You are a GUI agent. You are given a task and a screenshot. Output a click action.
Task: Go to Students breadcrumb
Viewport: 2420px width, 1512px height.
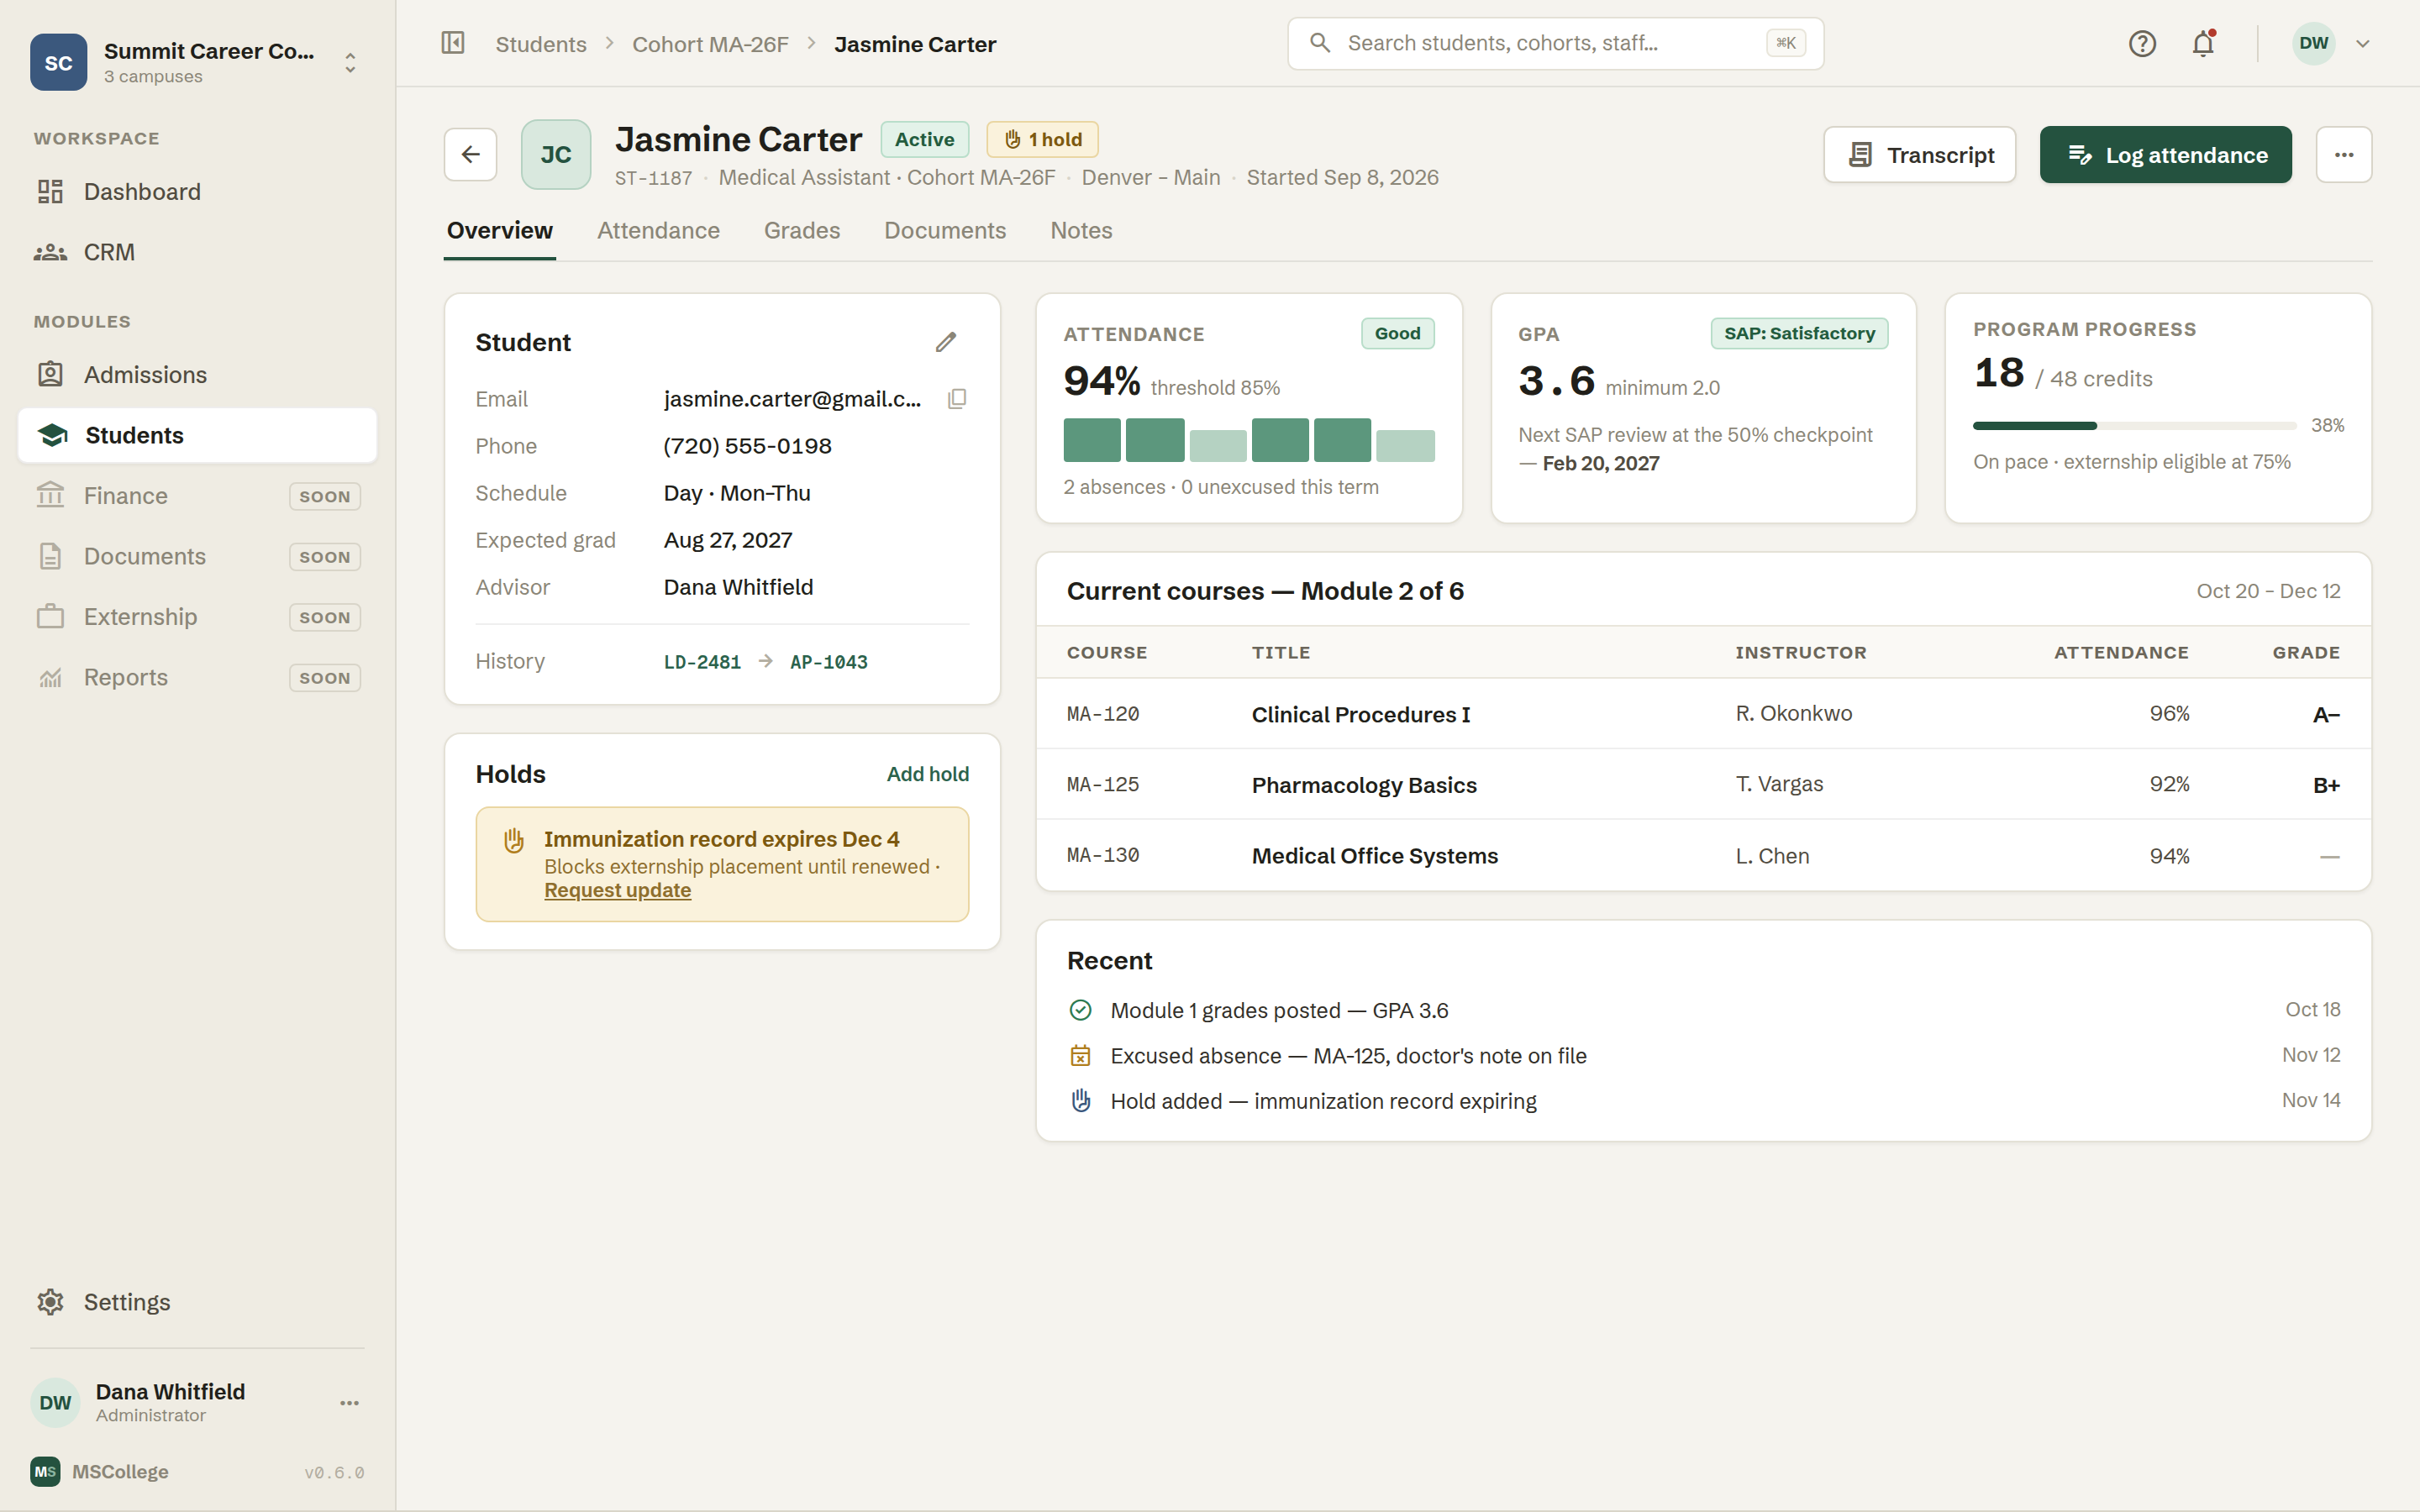541,44
